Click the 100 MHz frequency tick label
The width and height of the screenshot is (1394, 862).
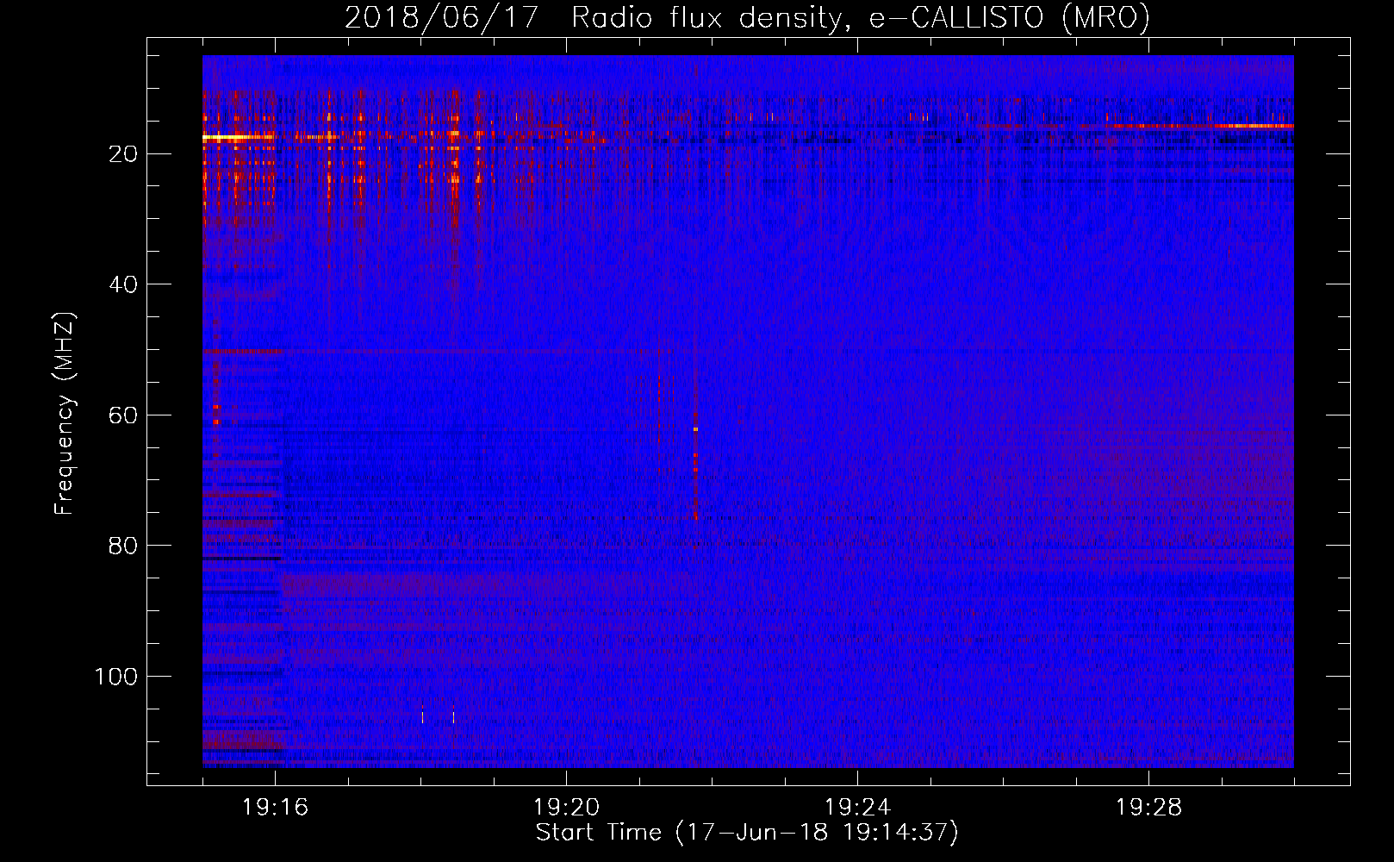(116, 677)
